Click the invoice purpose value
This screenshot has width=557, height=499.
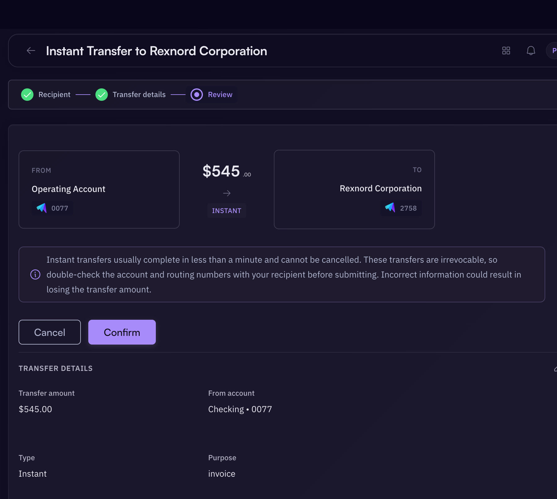(x=222, y=474)
